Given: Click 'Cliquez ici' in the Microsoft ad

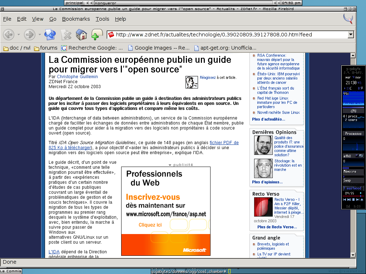Looking at the screenshot, I should (150, 225).
